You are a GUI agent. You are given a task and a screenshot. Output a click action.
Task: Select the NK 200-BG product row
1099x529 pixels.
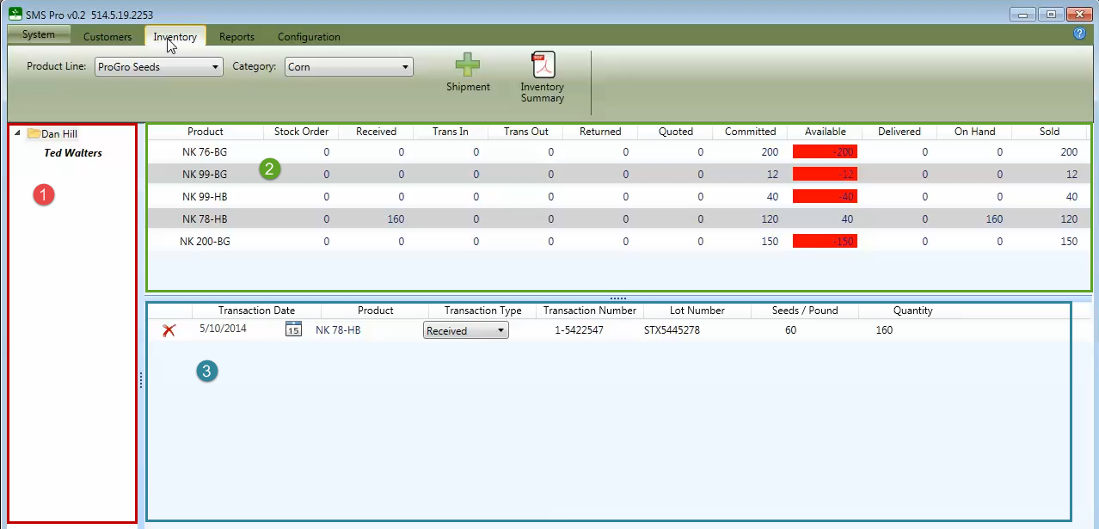click(618, 241)
